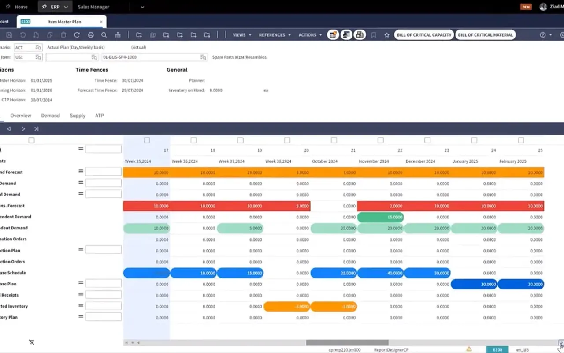Screen dimensions: 564x353
Task: Open the VIEWS dropdown menu
Action: pyautogui.click(x=242, y=35)
